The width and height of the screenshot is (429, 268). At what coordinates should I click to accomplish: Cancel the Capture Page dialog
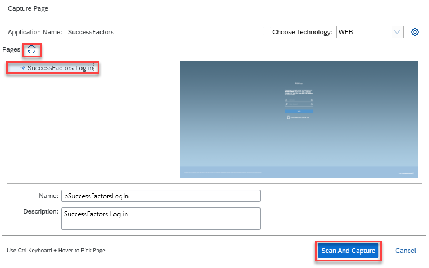[x=405, y=251]
